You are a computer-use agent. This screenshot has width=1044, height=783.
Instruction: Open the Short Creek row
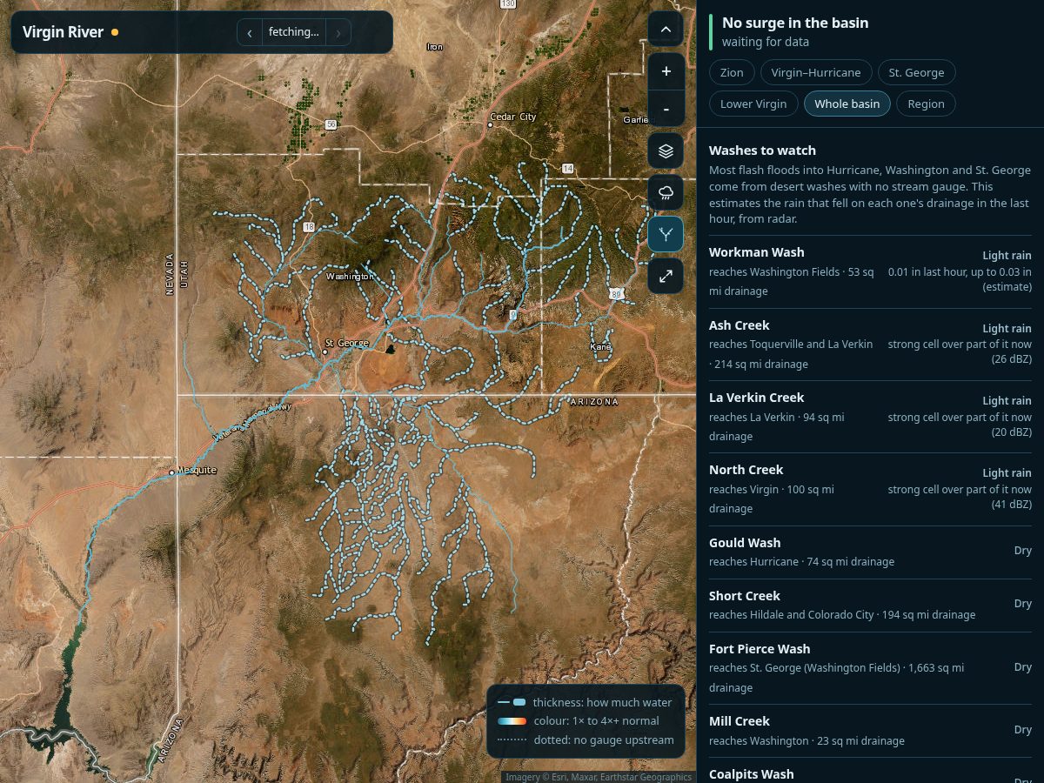point(870,606)
